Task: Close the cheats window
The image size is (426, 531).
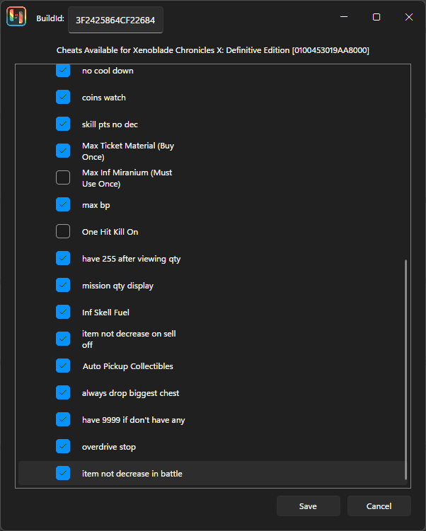Action: [409, 17]
